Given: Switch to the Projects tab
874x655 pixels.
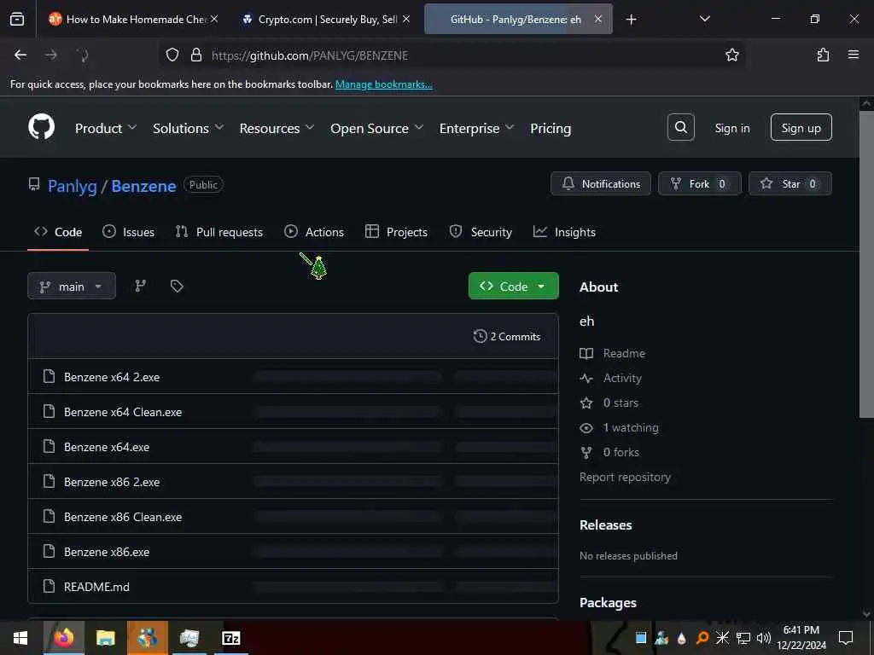Looking at the screenshot, I should pos(396,232).
